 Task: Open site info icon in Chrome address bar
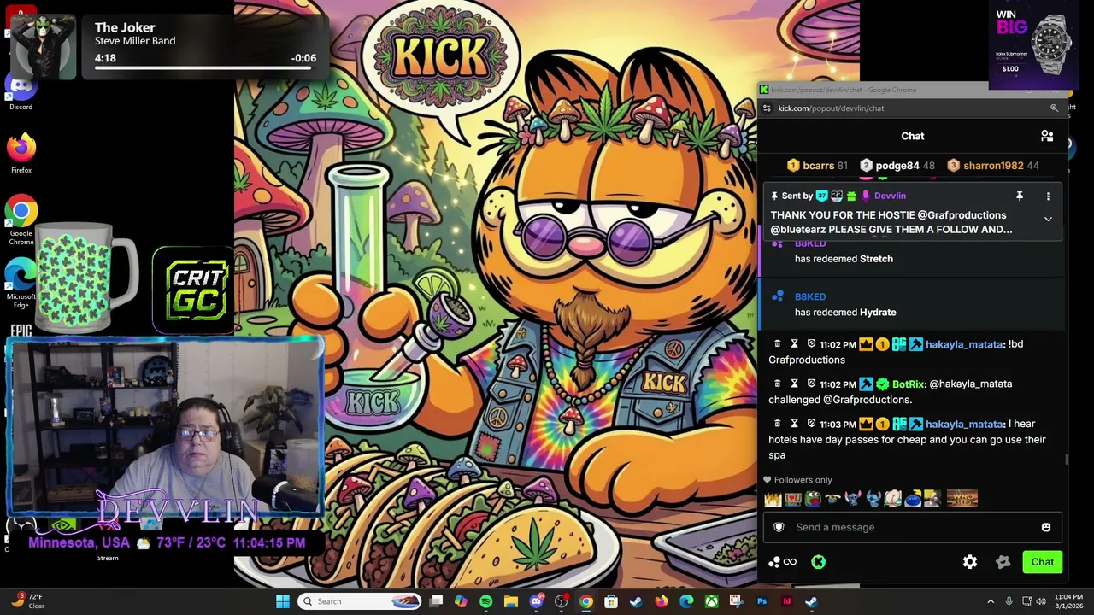click(767, 108)
